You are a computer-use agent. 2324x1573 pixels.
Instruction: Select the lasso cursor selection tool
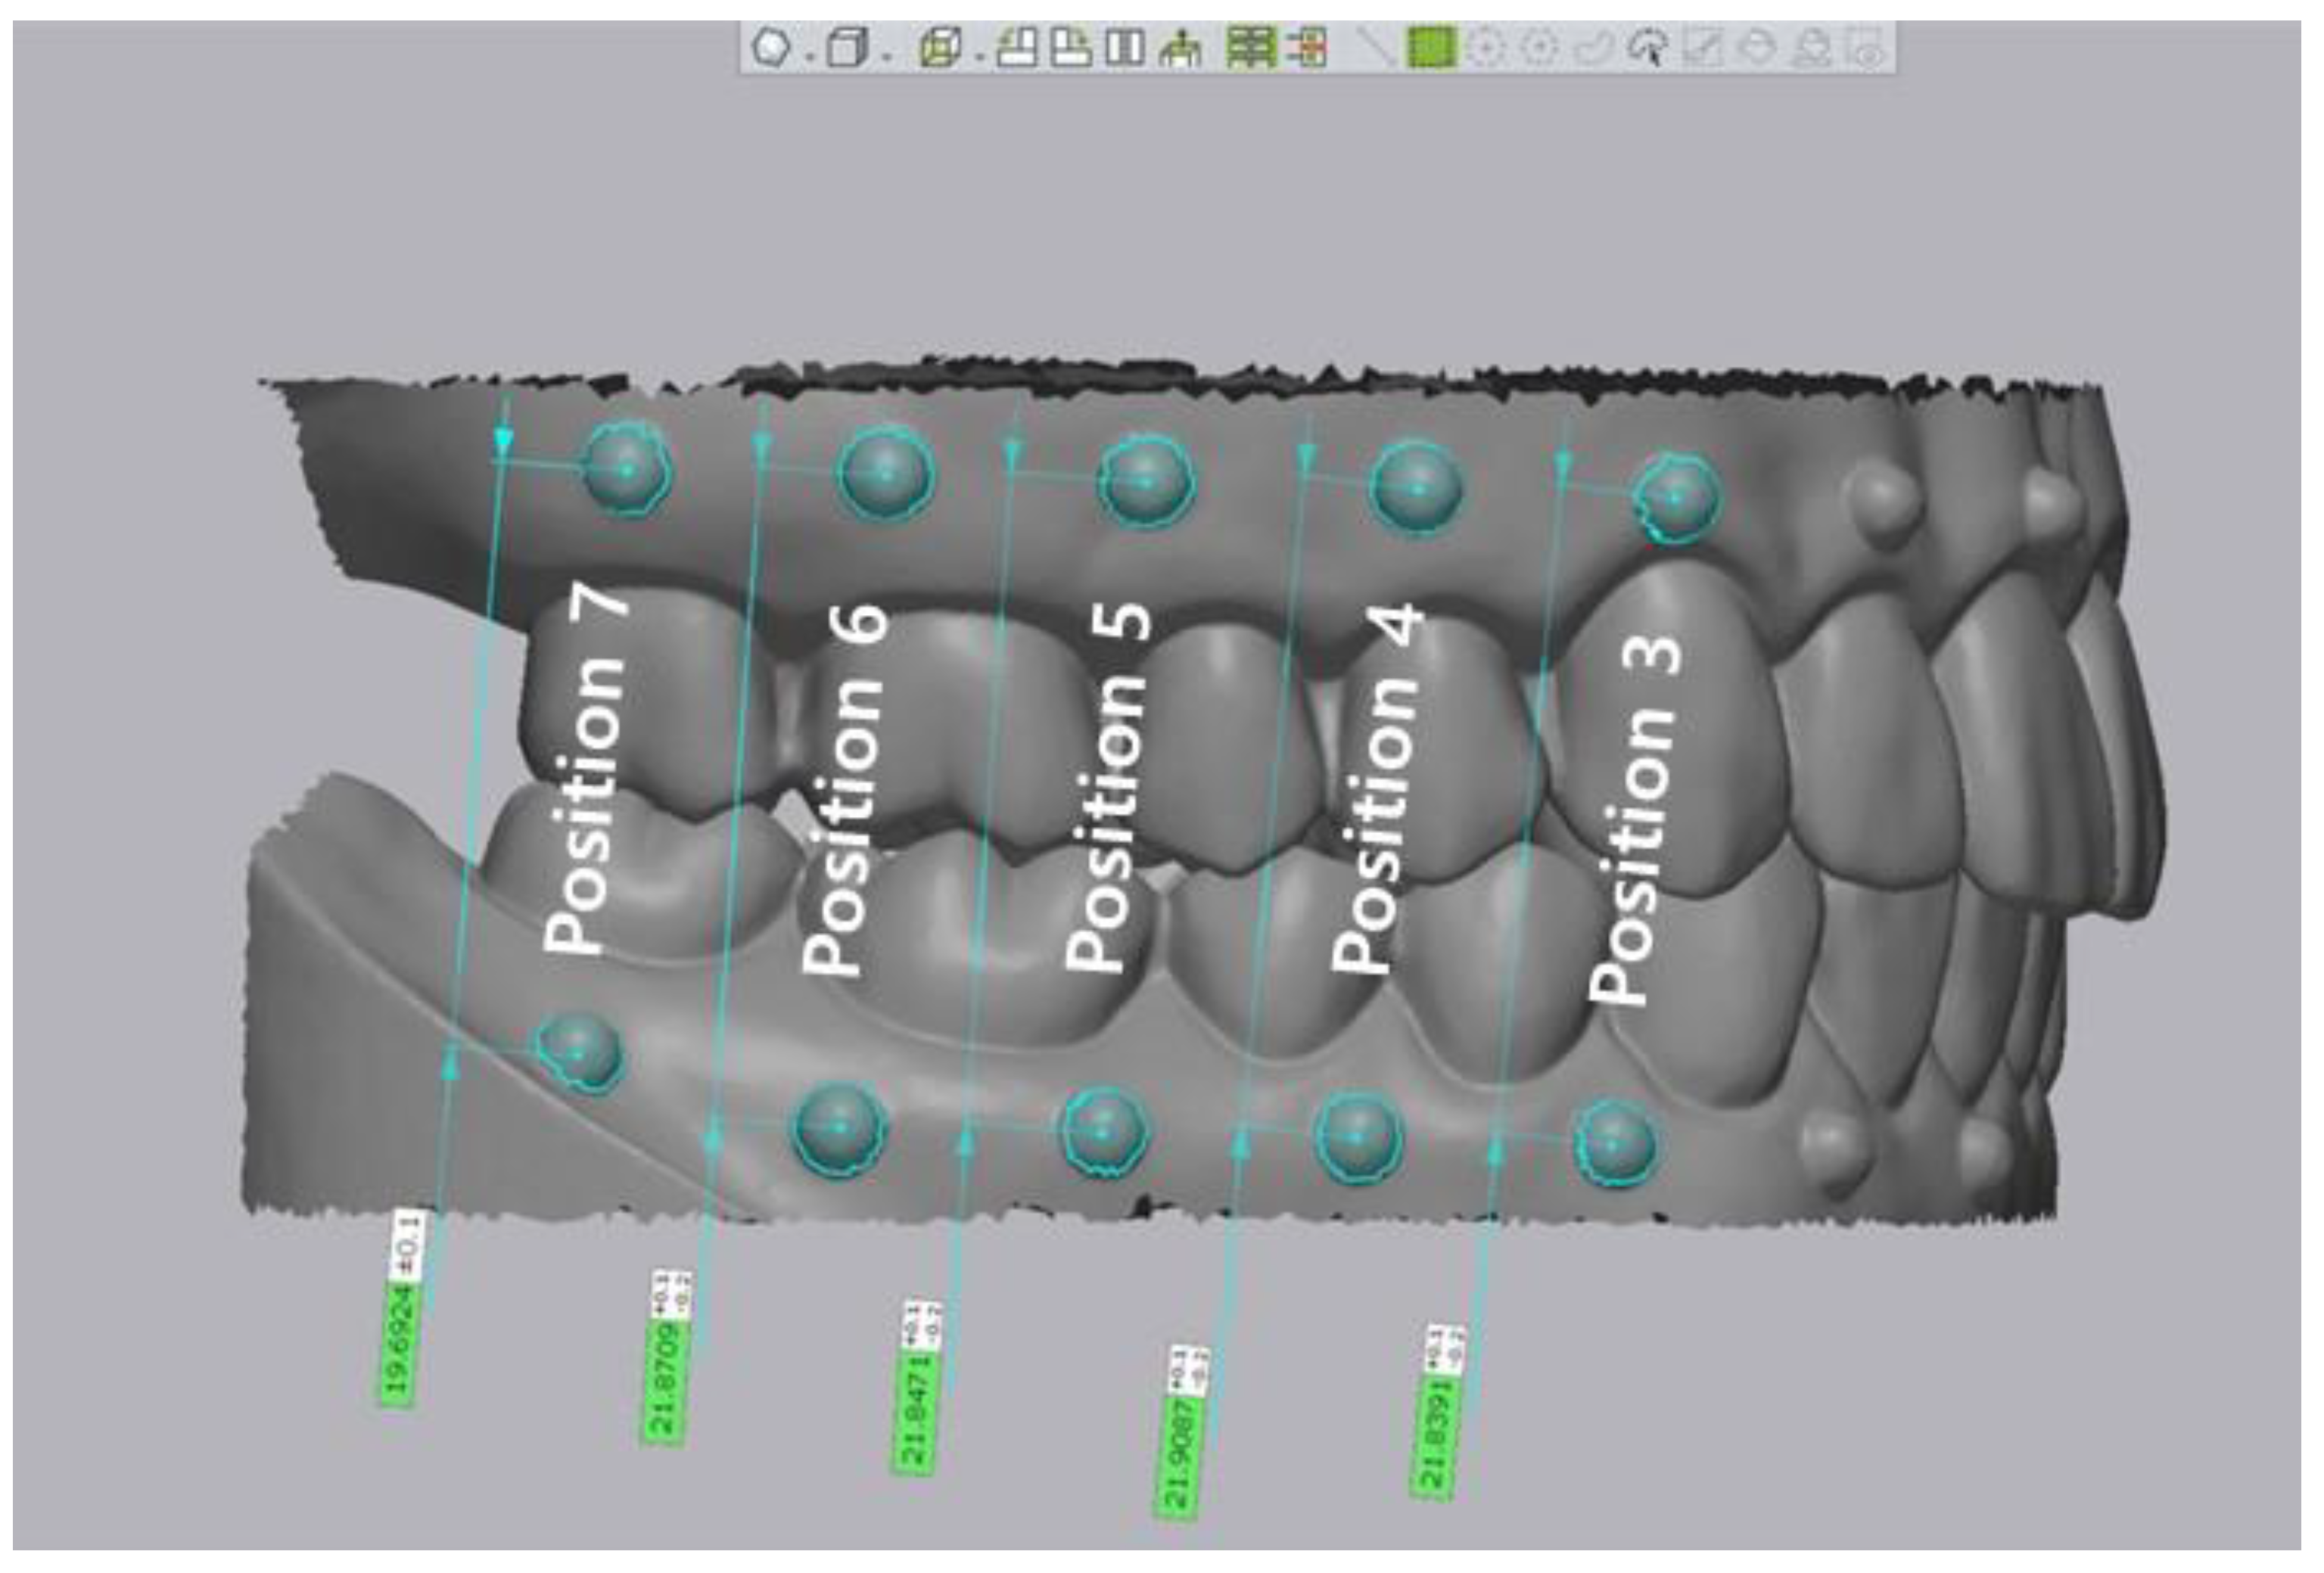click(1647, 47)
